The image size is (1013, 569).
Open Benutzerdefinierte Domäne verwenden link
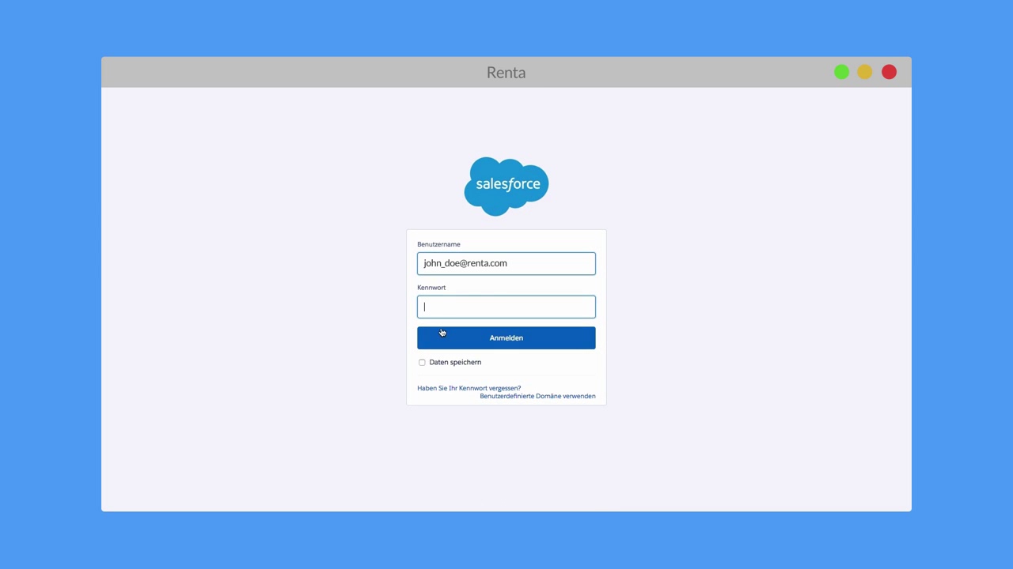click(x=537, y=396)
